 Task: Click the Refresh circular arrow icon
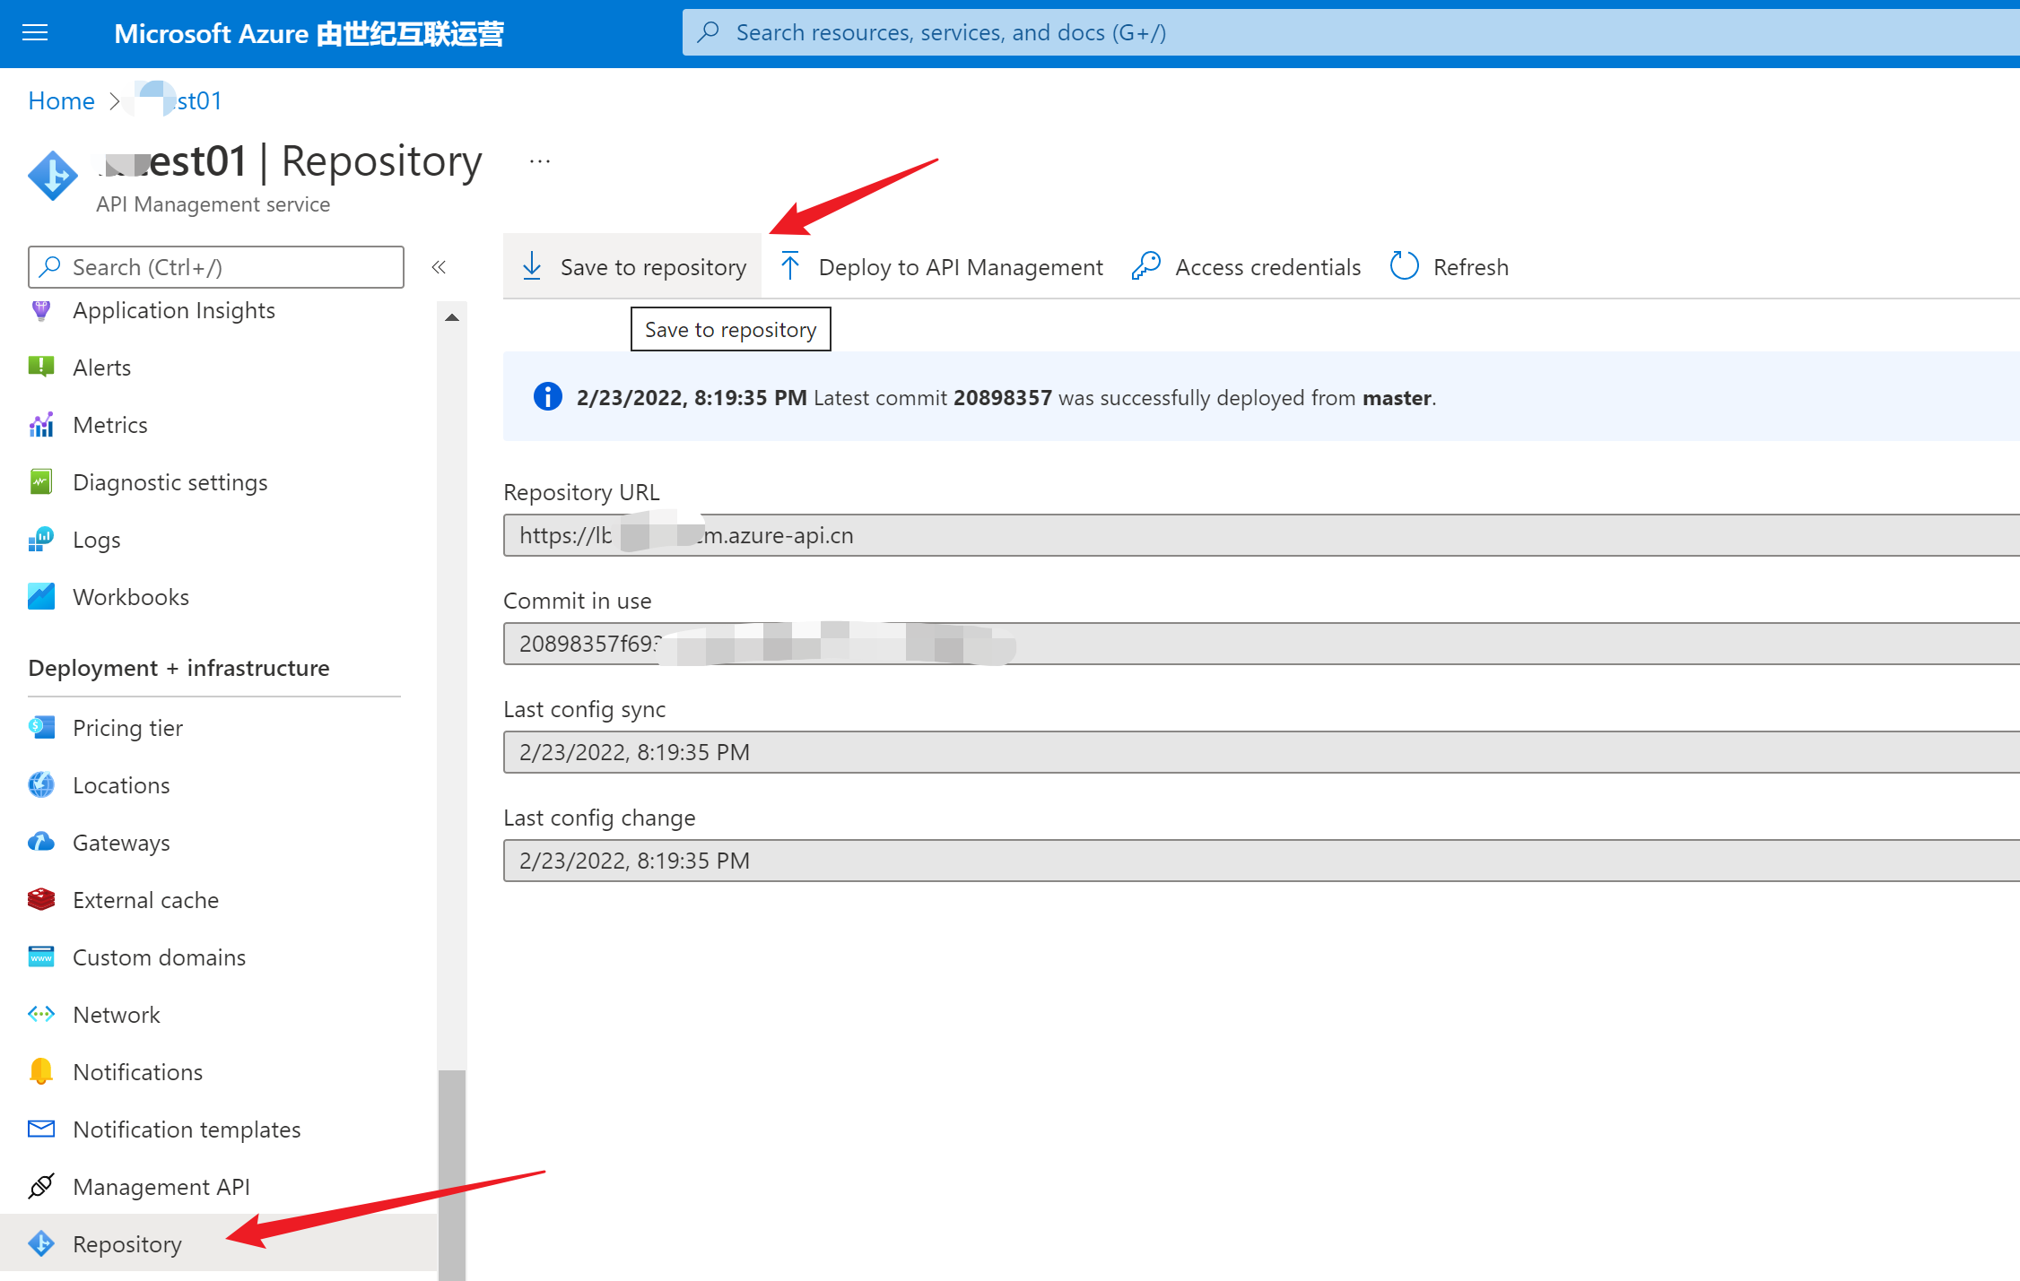point(1404,266)
